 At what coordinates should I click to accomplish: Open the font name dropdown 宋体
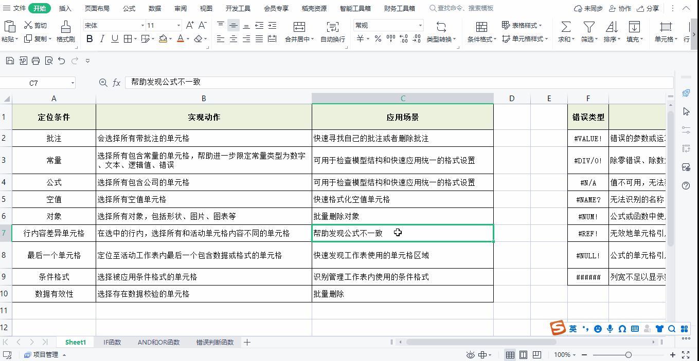click(x=142, y=26)
